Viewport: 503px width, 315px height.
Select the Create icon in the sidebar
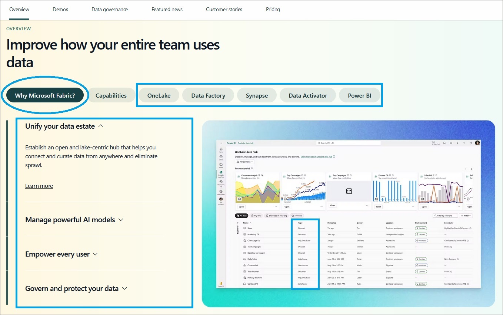[x=221, y=157]
